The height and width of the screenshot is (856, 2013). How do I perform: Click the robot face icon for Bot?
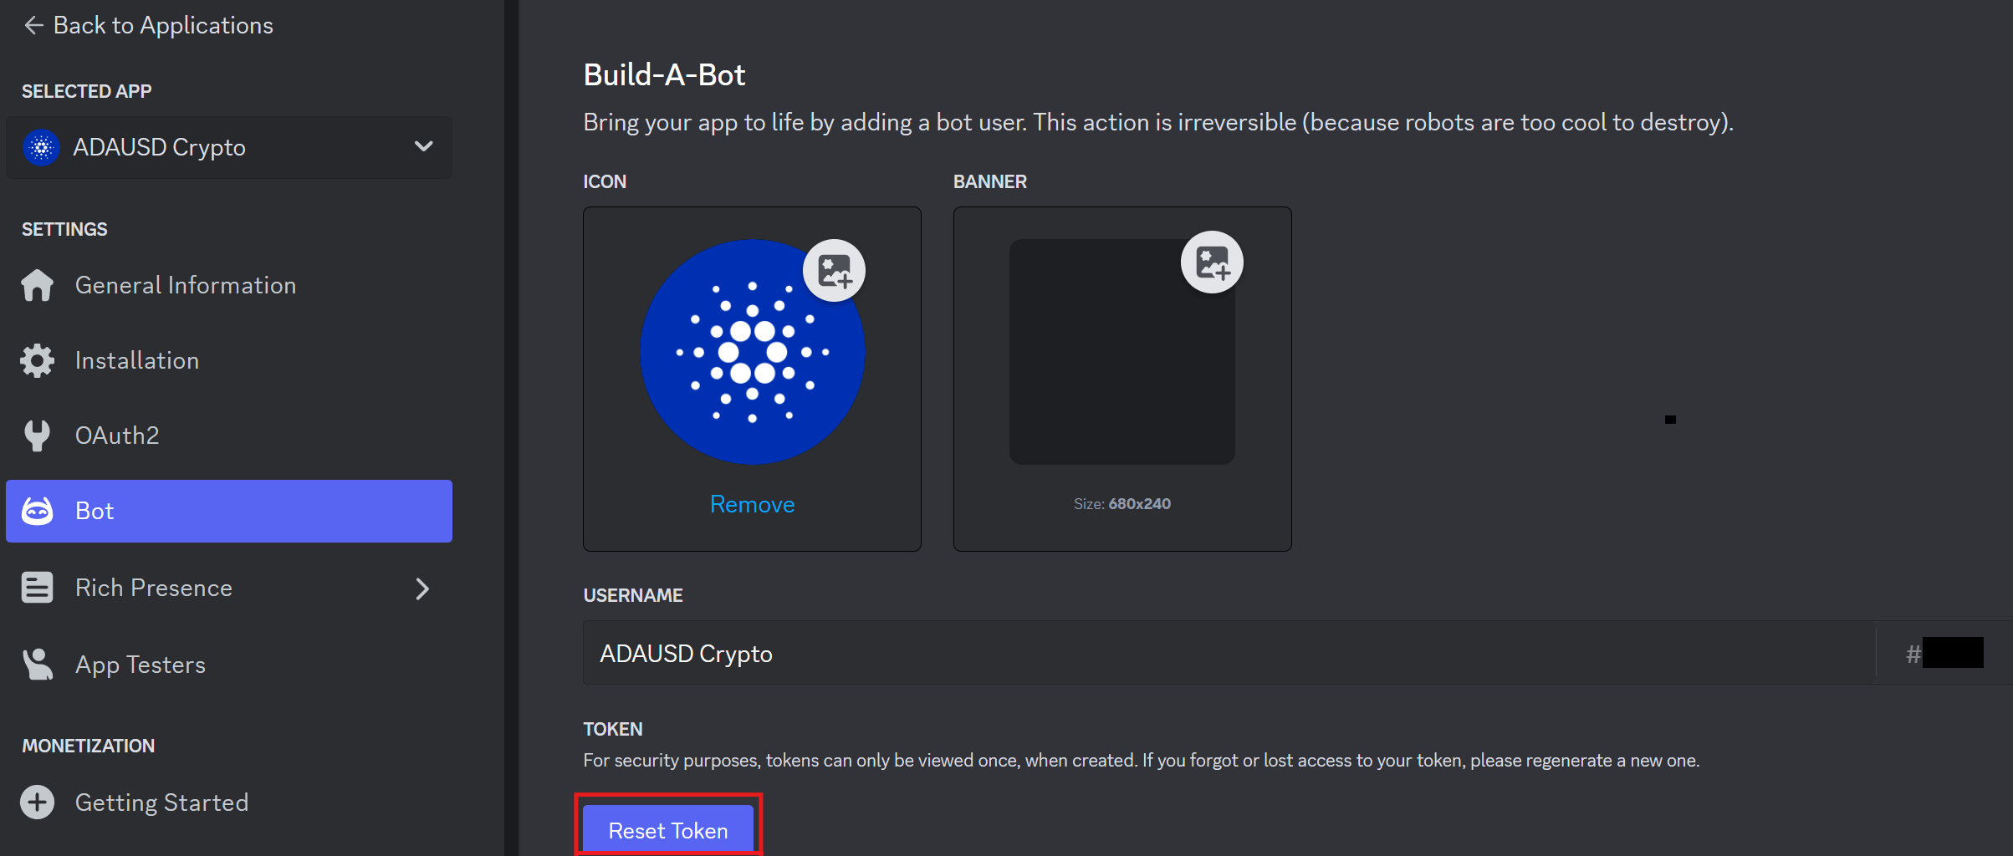point(38,511)
